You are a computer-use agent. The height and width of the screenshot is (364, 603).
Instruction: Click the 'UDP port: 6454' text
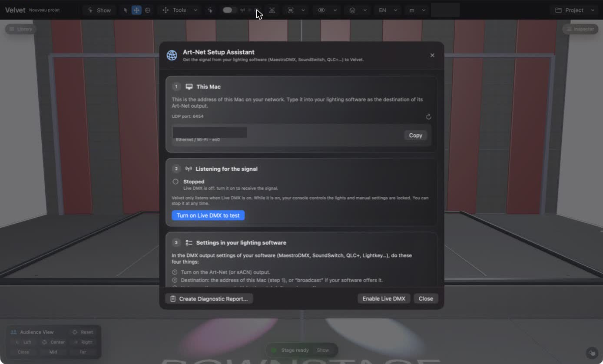point(188,116)
